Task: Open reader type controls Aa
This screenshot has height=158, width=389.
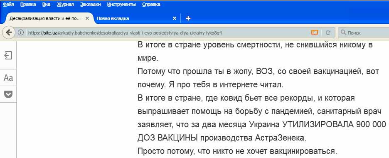Action: click(8, 78)
